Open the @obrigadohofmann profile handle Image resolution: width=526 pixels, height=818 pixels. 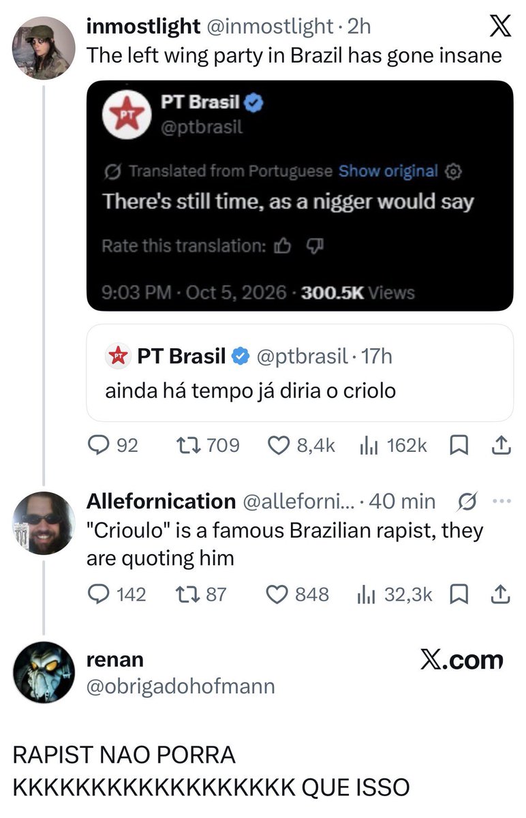[181, 686]
